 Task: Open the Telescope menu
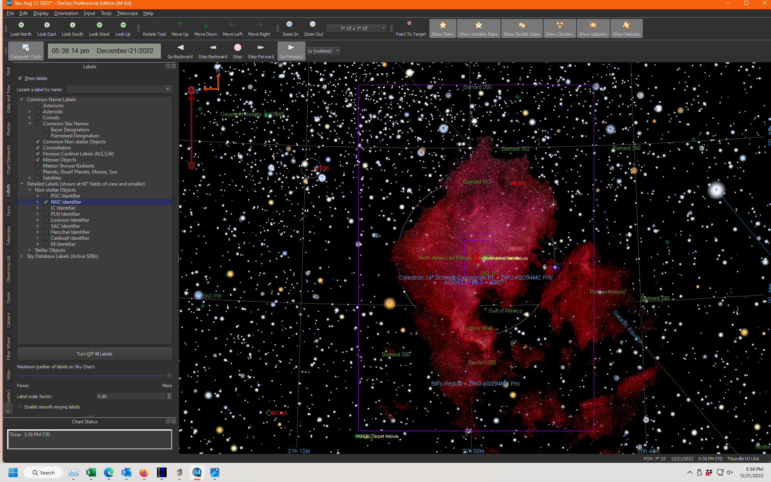coord(127,13)
